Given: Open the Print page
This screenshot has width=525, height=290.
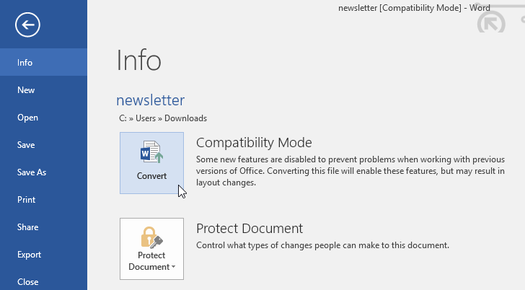Looking at the screenshot, I should click(x=26, y=200).
